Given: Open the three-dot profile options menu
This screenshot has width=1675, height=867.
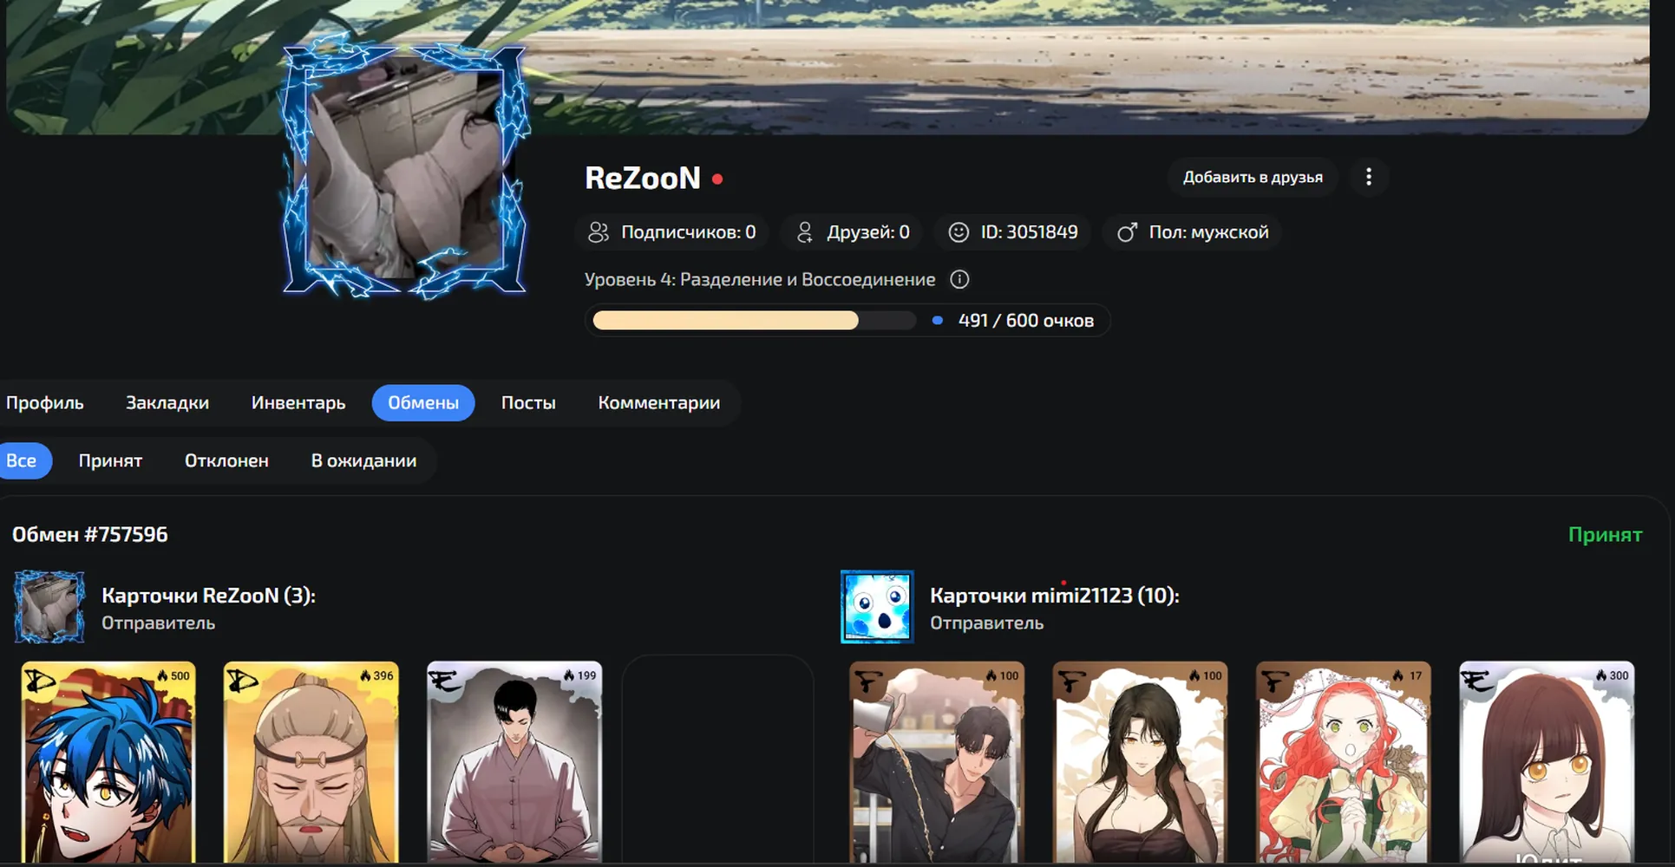Looking at the screenshot, I should (x=1369, y=177).
